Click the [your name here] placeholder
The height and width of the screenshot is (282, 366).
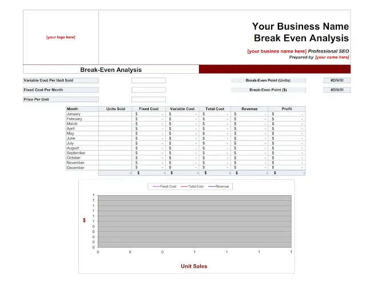[x=332, y=57]
